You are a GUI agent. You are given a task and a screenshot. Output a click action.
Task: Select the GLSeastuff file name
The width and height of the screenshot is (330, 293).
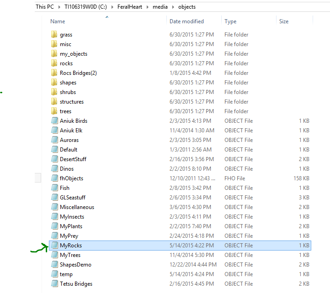73,197
